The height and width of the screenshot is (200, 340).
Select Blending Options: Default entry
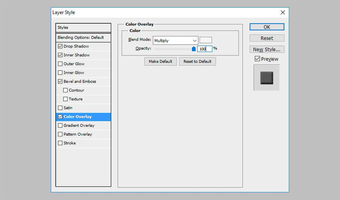click(x=83, y=38)
